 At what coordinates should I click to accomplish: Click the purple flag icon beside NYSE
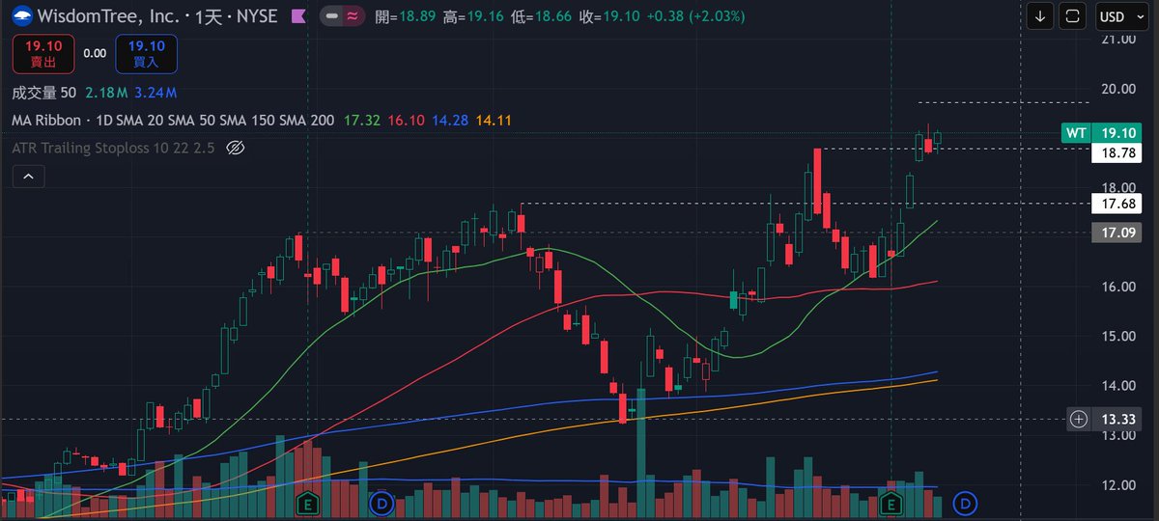(298, 16)
